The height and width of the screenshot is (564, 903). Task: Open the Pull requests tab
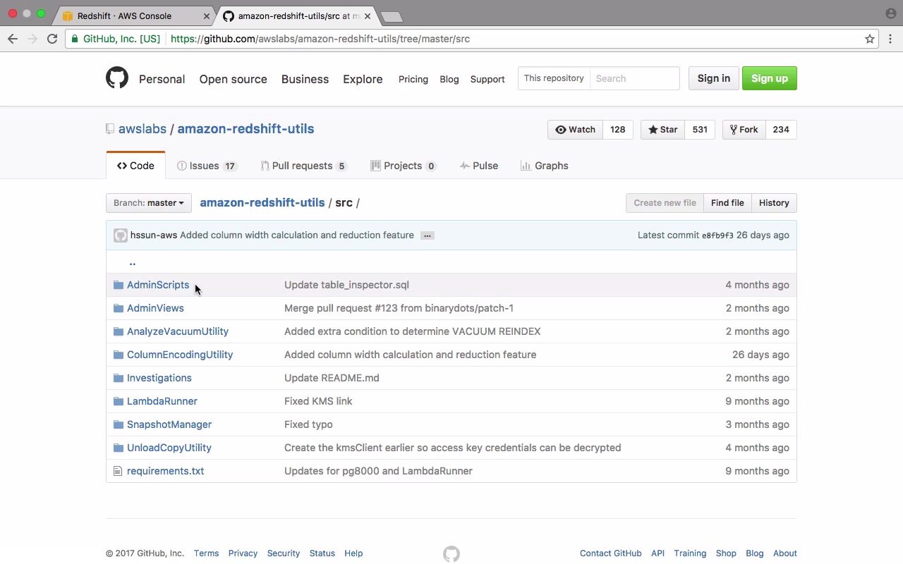point(303,166)
